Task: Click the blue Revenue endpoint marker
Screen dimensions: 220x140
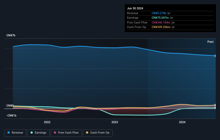Action: (x=215, y=56)
